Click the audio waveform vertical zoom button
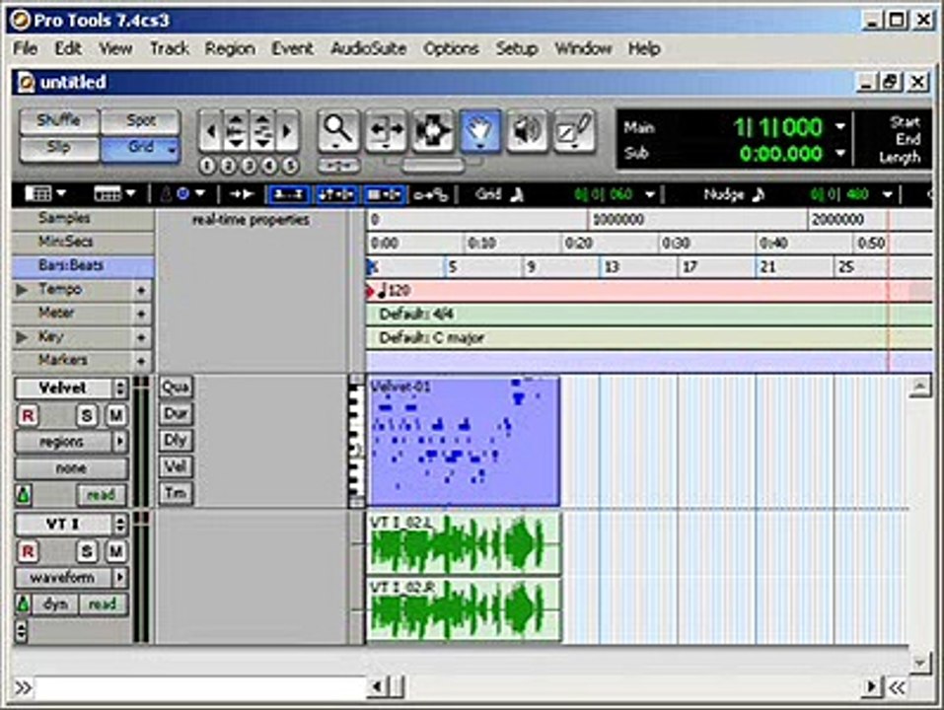The height and width of the screenshot is (710, 944). point(236,130)
